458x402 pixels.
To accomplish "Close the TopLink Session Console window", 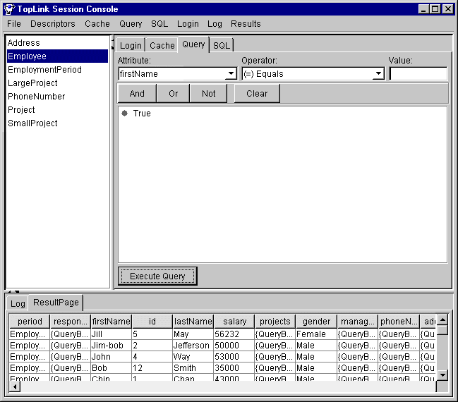I will [448, 9].
